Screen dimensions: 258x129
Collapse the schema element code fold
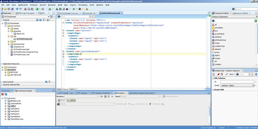point(64,23)
